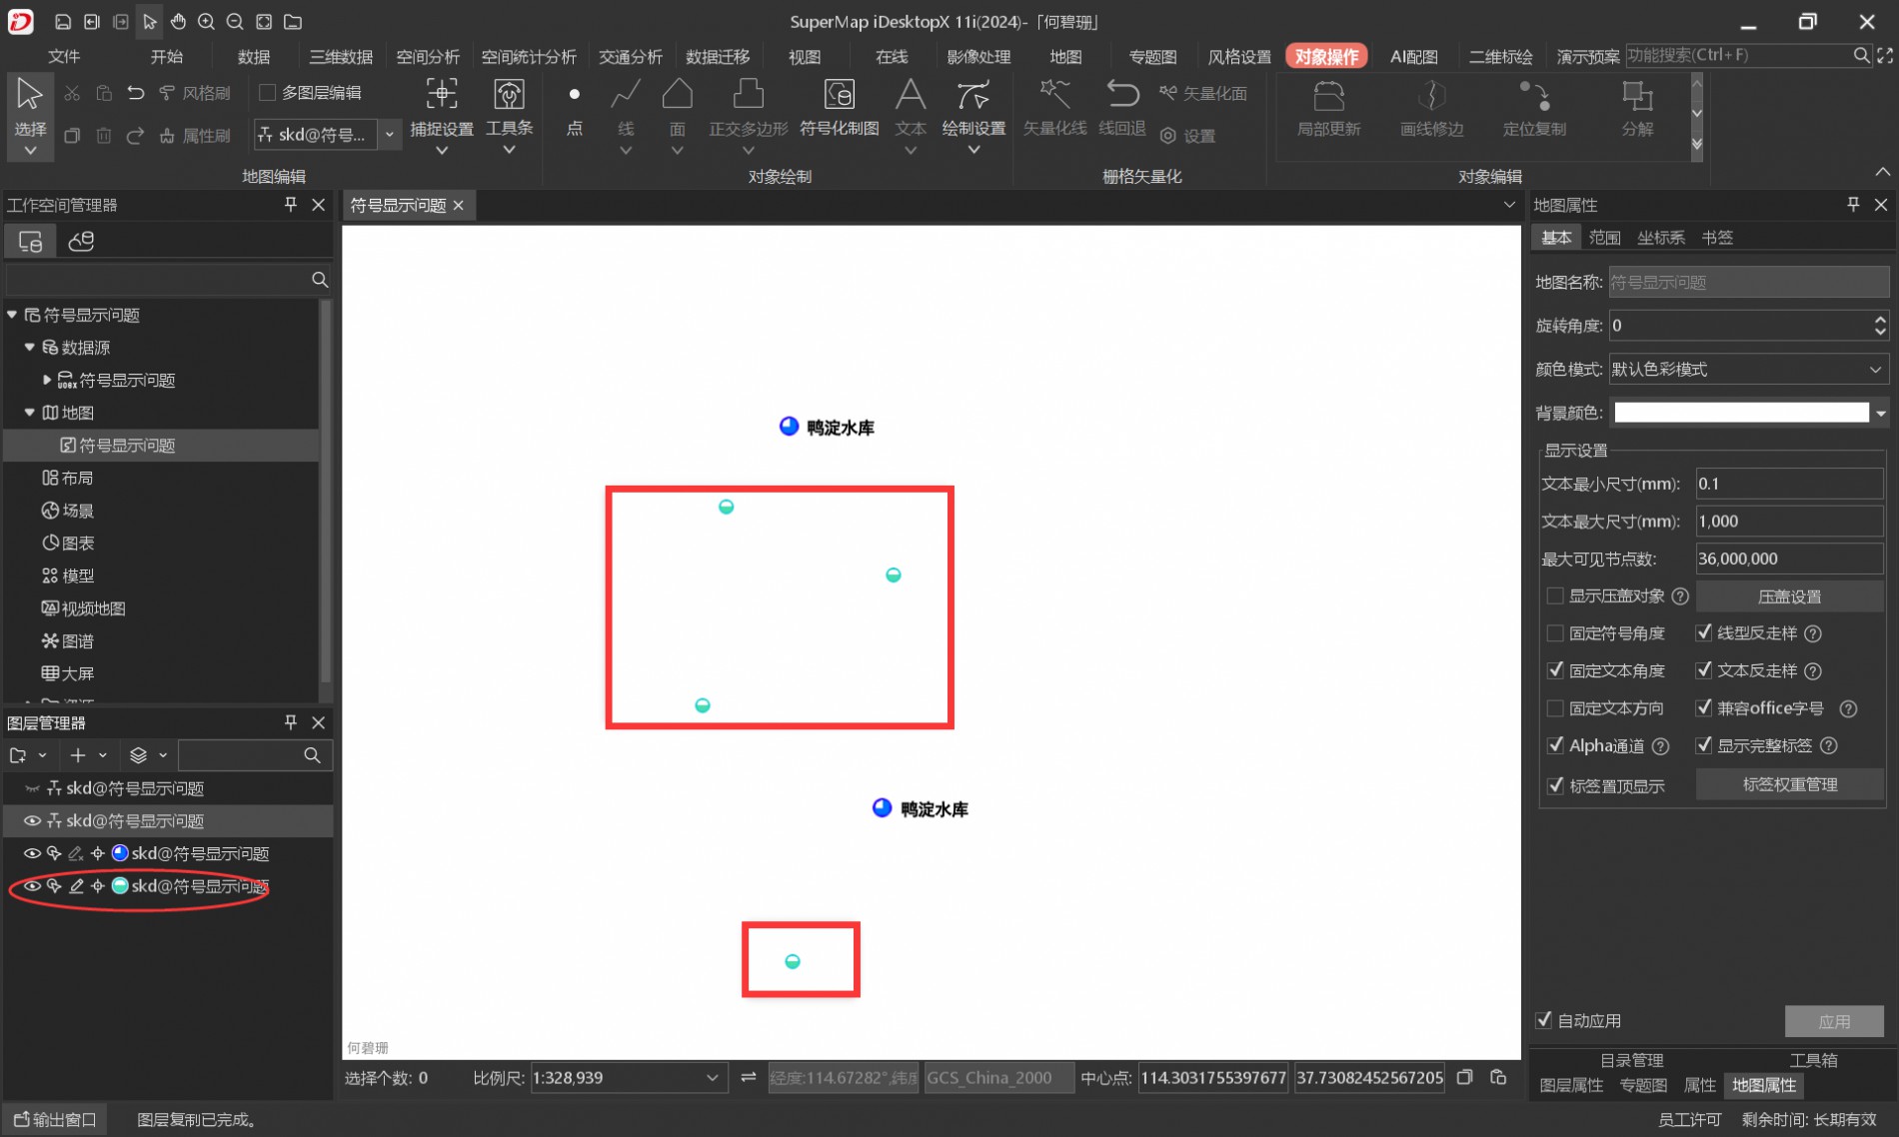Click the Apply button

coord(1834,1021)
